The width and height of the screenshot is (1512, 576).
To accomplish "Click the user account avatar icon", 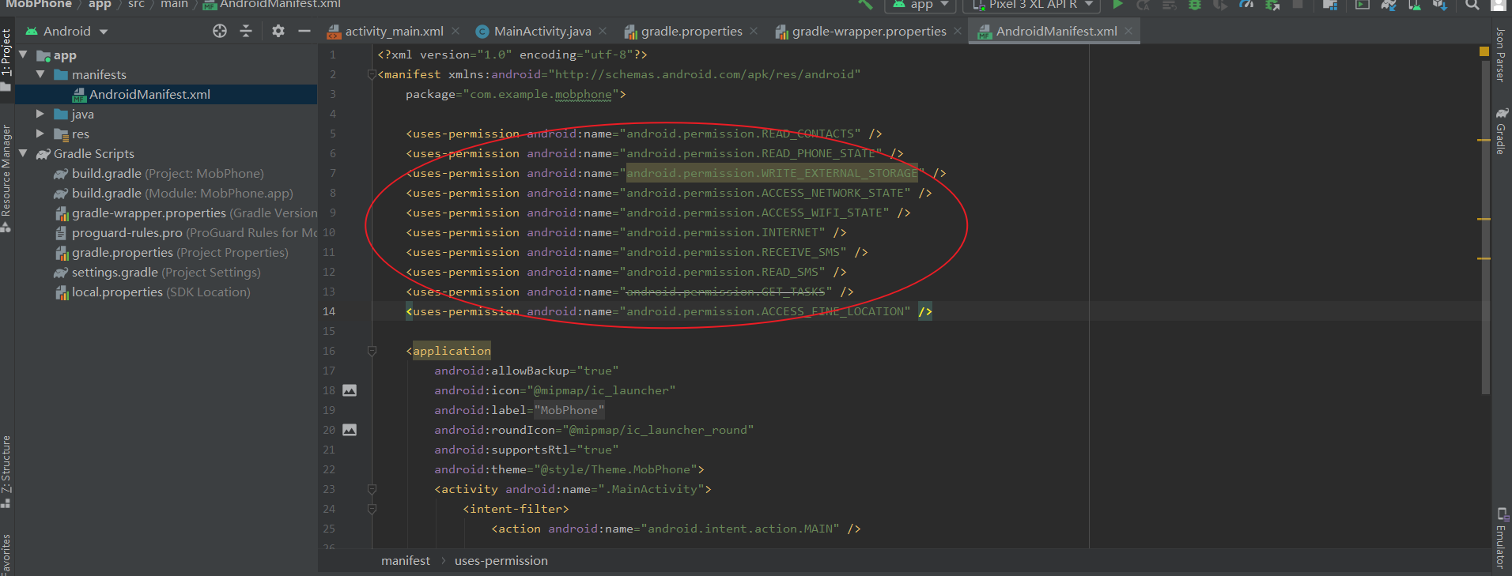I will pos(1498,4).
